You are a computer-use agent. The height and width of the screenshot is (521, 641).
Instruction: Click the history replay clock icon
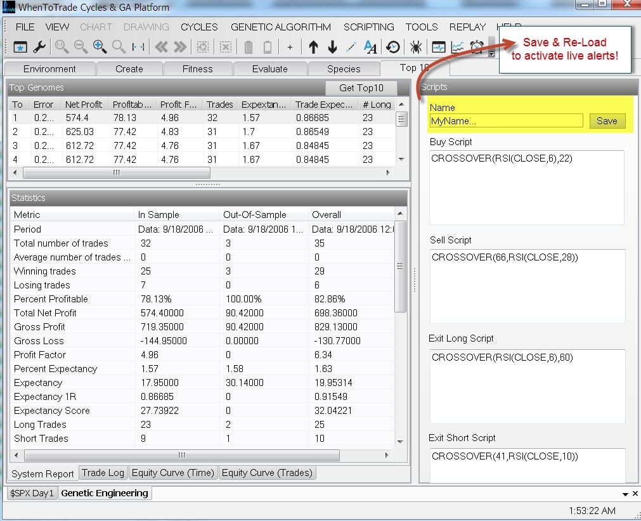[393, 48]
